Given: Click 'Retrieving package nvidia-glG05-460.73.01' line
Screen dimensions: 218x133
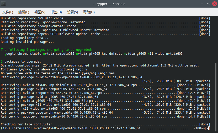Looking at the screenshot, I should click(x=105, y=97).
